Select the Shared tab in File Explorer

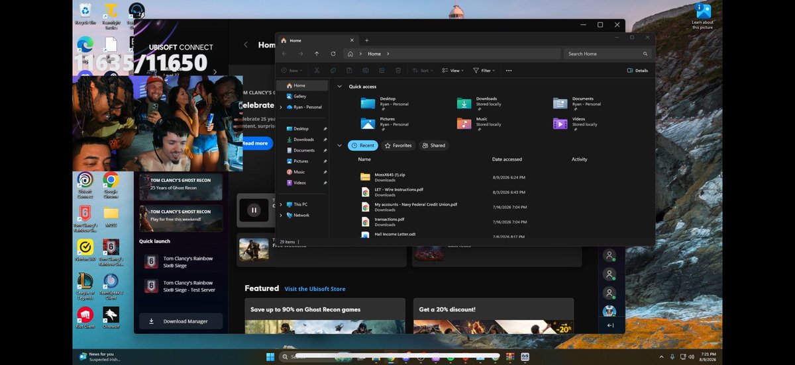tap(433, 145)
